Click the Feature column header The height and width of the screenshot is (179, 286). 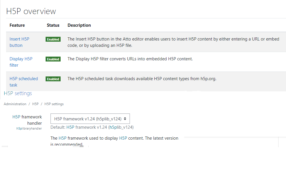(17, 25)
